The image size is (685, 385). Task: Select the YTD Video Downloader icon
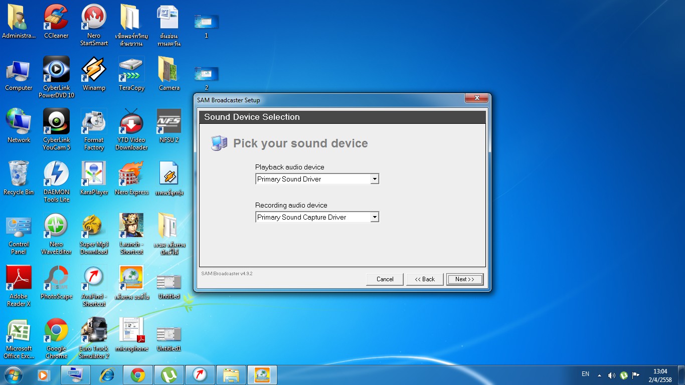coord(131,129)
